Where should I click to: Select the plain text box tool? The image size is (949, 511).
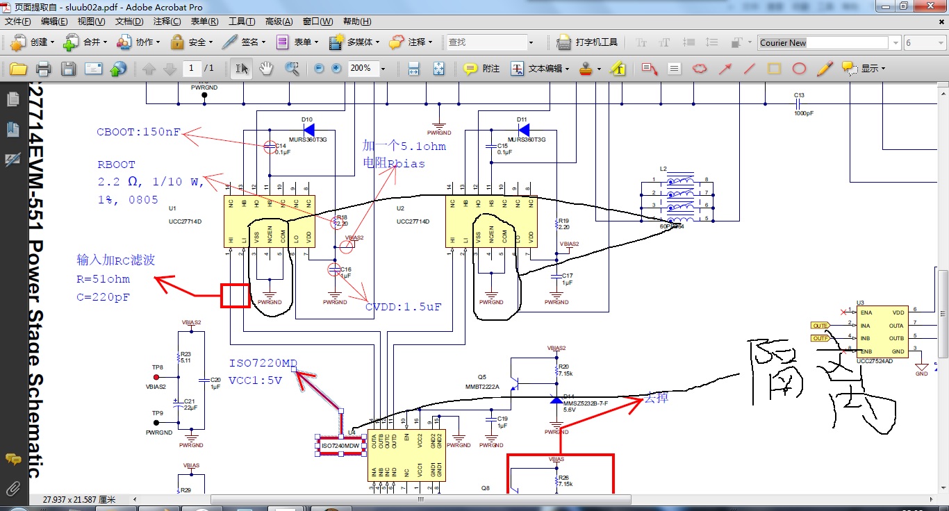click(674, 69)
